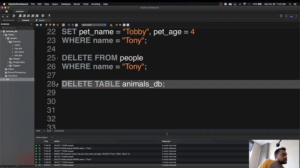Click the reconnect to DBMS icon
This screenshot has height=168, width=300.
[x=49, y=15]
